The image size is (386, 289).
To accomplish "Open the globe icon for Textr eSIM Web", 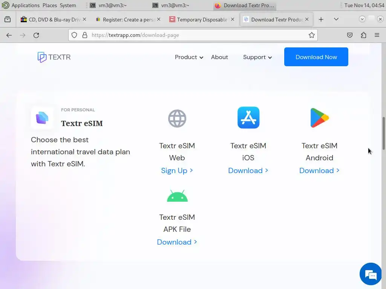I will click(177, 119).
